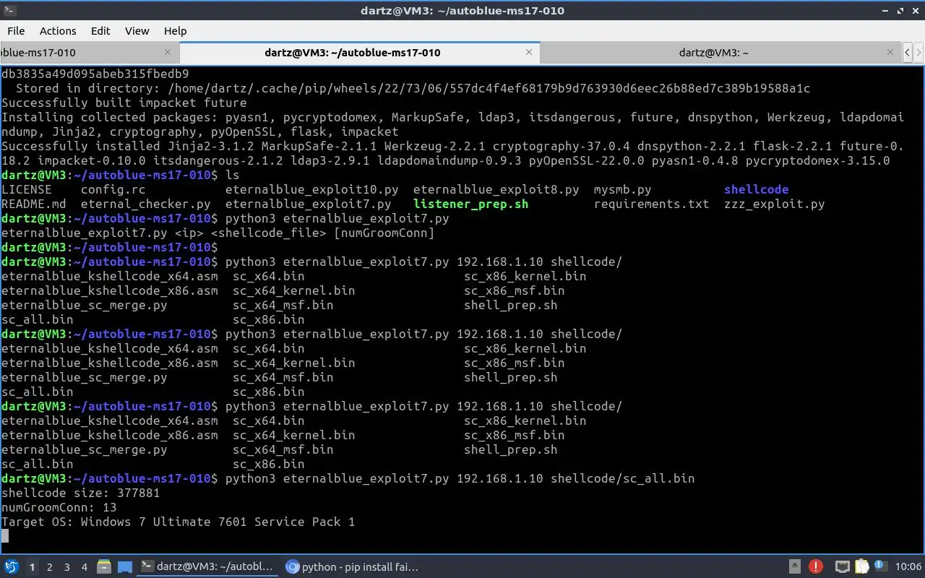Click the 10:06 clock
The width and height of the screenshot is (925, 578).
tap(908, 567)
